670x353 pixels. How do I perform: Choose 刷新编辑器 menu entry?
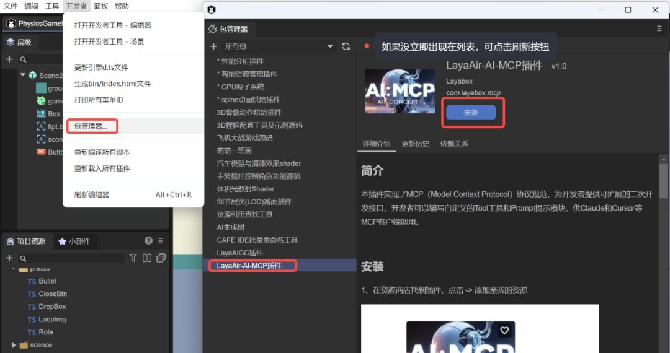[133, 194]
